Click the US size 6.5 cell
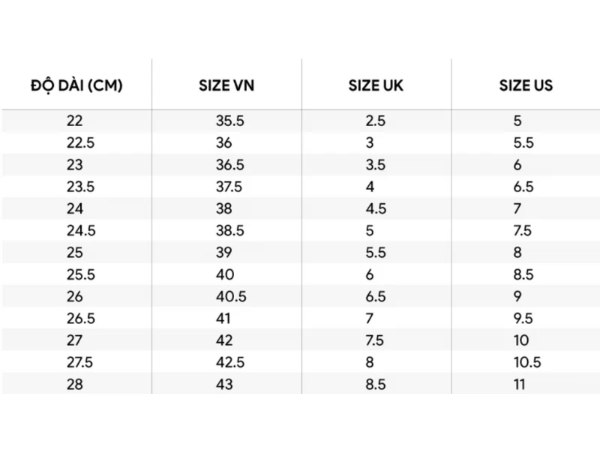Screen dimensions: 600x450 [x=523, y=187]
